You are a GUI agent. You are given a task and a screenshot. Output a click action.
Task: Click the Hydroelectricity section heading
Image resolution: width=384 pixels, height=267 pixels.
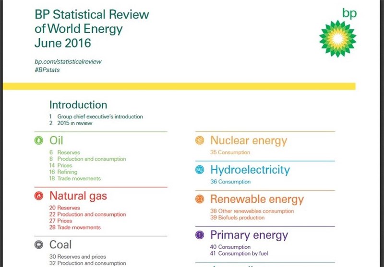250,170
